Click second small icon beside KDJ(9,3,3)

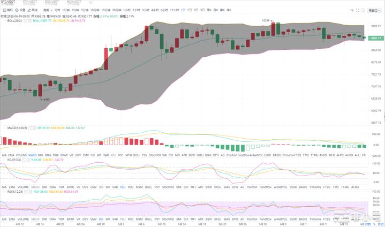[x=28, y=160]
